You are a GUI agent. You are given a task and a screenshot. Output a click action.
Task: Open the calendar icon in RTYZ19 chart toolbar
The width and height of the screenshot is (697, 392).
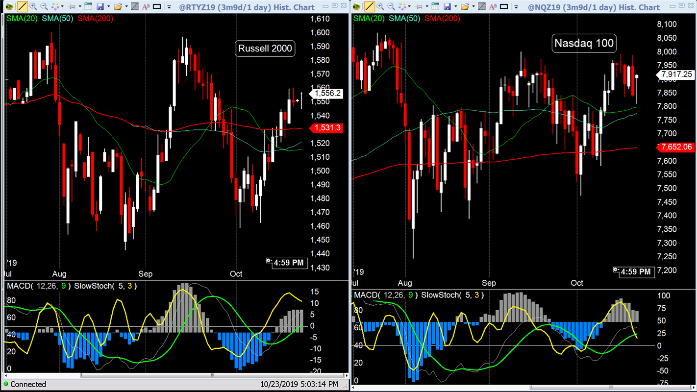[x=88, y=7]
